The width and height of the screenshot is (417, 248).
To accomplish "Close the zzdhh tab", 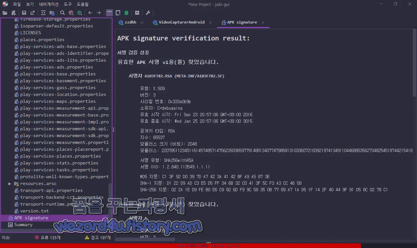I will (x=142, y=23).
